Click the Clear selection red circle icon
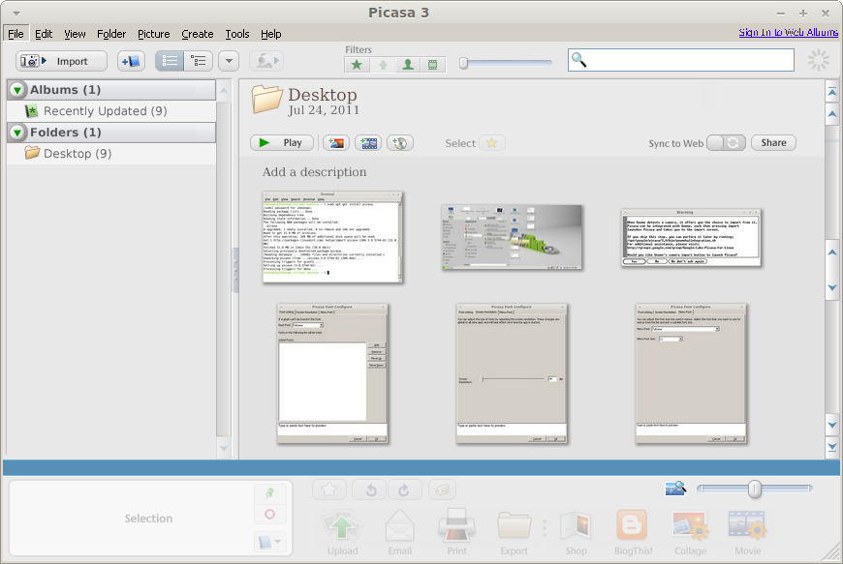 (270, 514)
